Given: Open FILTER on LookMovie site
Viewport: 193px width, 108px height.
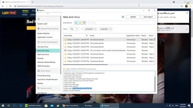Looking at the screenshot, I should 25,15.
